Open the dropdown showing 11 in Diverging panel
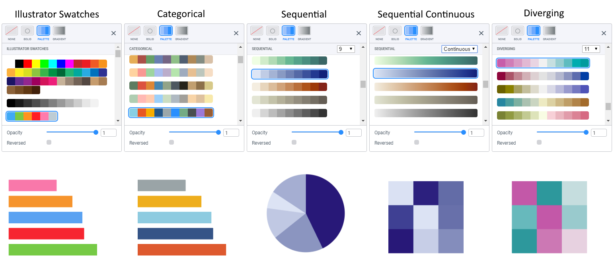 (591, 48)
